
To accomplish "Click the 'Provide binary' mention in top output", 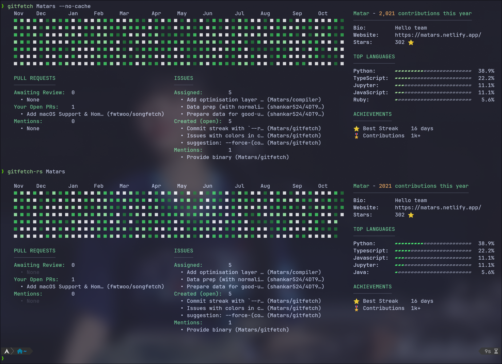I will click(238, 157).
